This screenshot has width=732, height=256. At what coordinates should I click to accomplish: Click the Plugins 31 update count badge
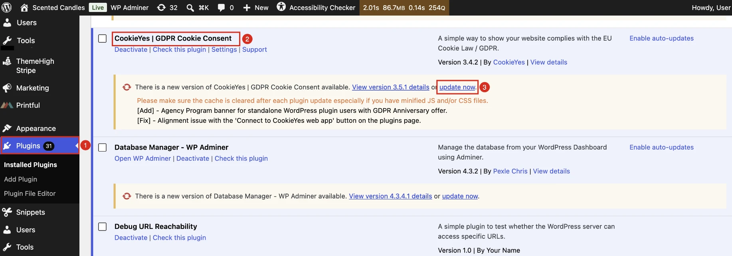point(49,146)
